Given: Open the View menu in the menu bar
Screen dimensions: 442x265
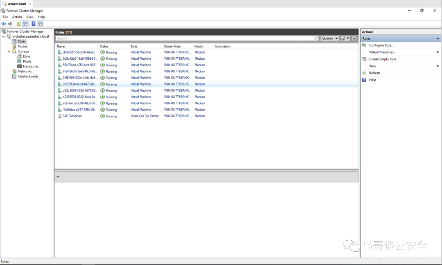Looking at the screenshot, I should pyautogui.click(x=30, y=17).
